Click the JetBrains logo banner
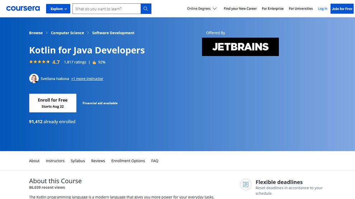This screenshot has height=199, width=355. point(240,47)
